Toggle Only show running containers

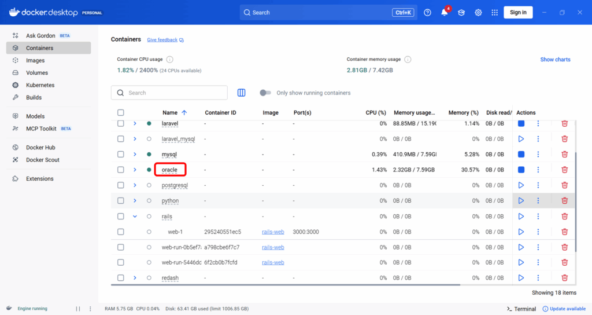coord(265,93)
